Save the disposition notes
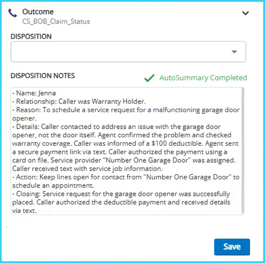The height and width of the screenshot is (263, 265). click(232, 247)
